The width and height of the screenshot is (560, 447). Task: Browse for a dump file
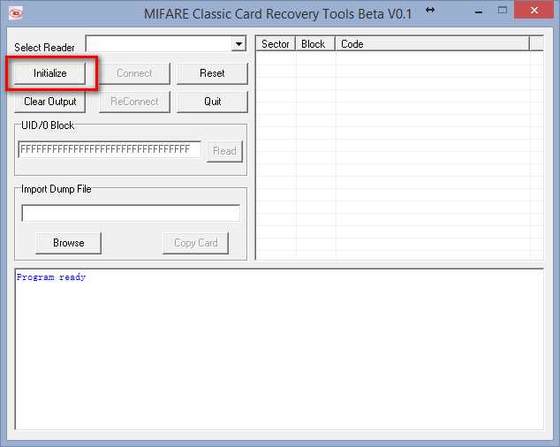tap(68, 243)
